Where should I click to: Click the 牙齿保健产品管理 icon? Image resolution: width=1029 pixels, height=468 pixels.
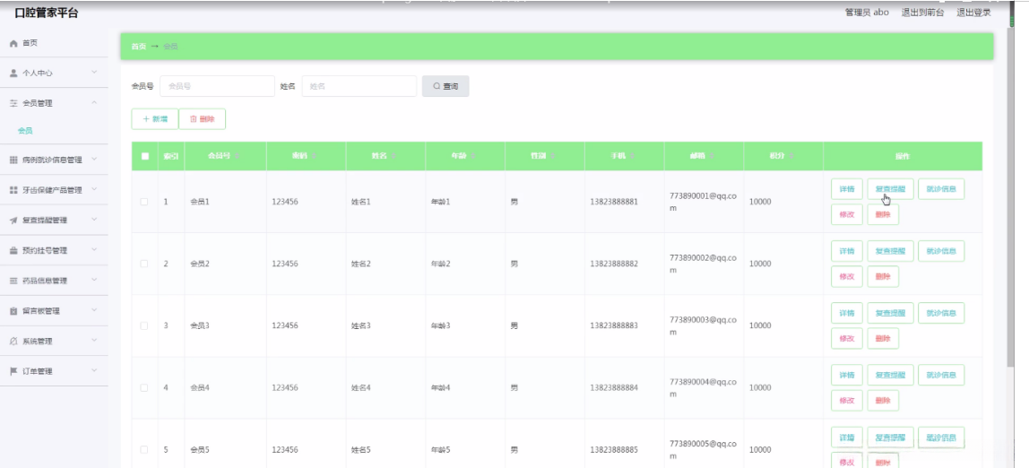point(13,190)
